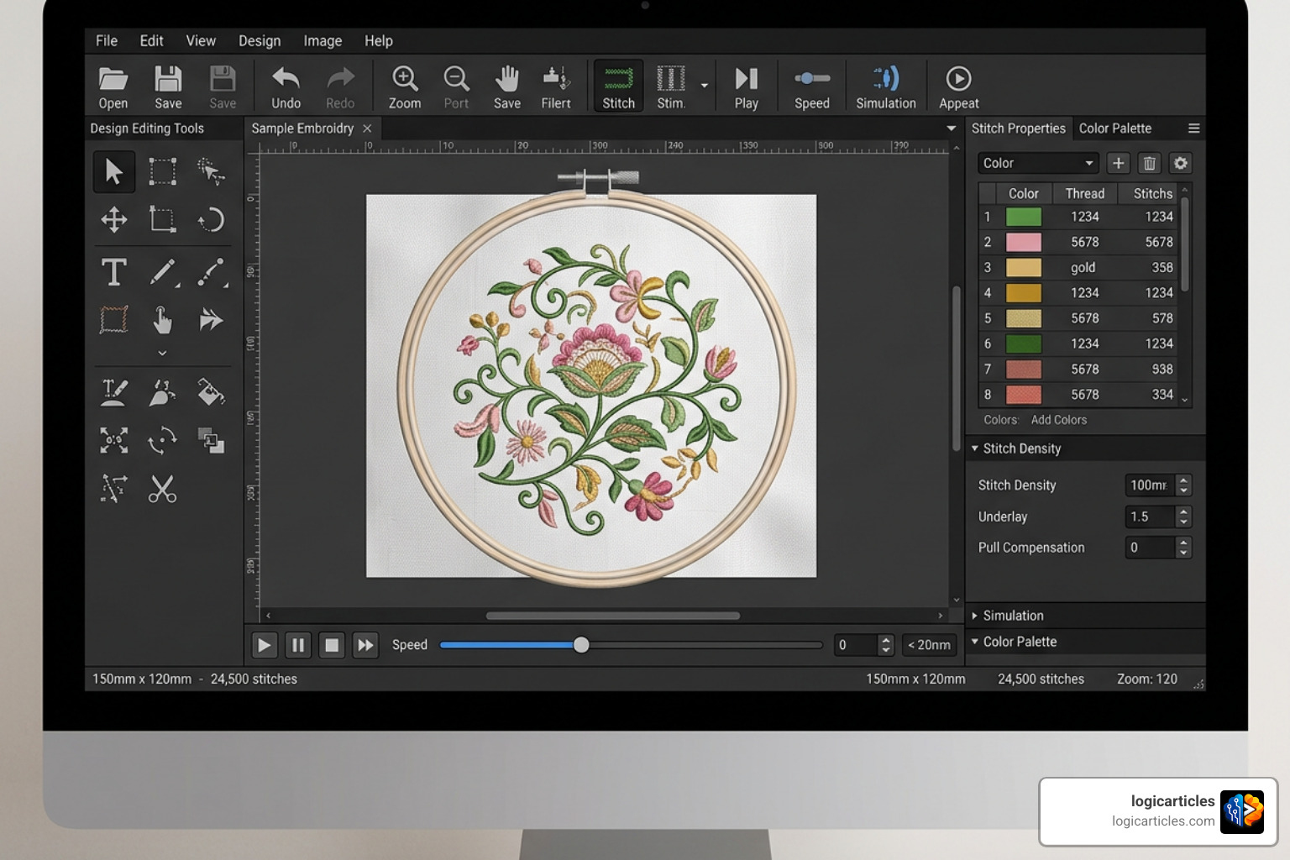Click the < 20nm button

[929, 645]
